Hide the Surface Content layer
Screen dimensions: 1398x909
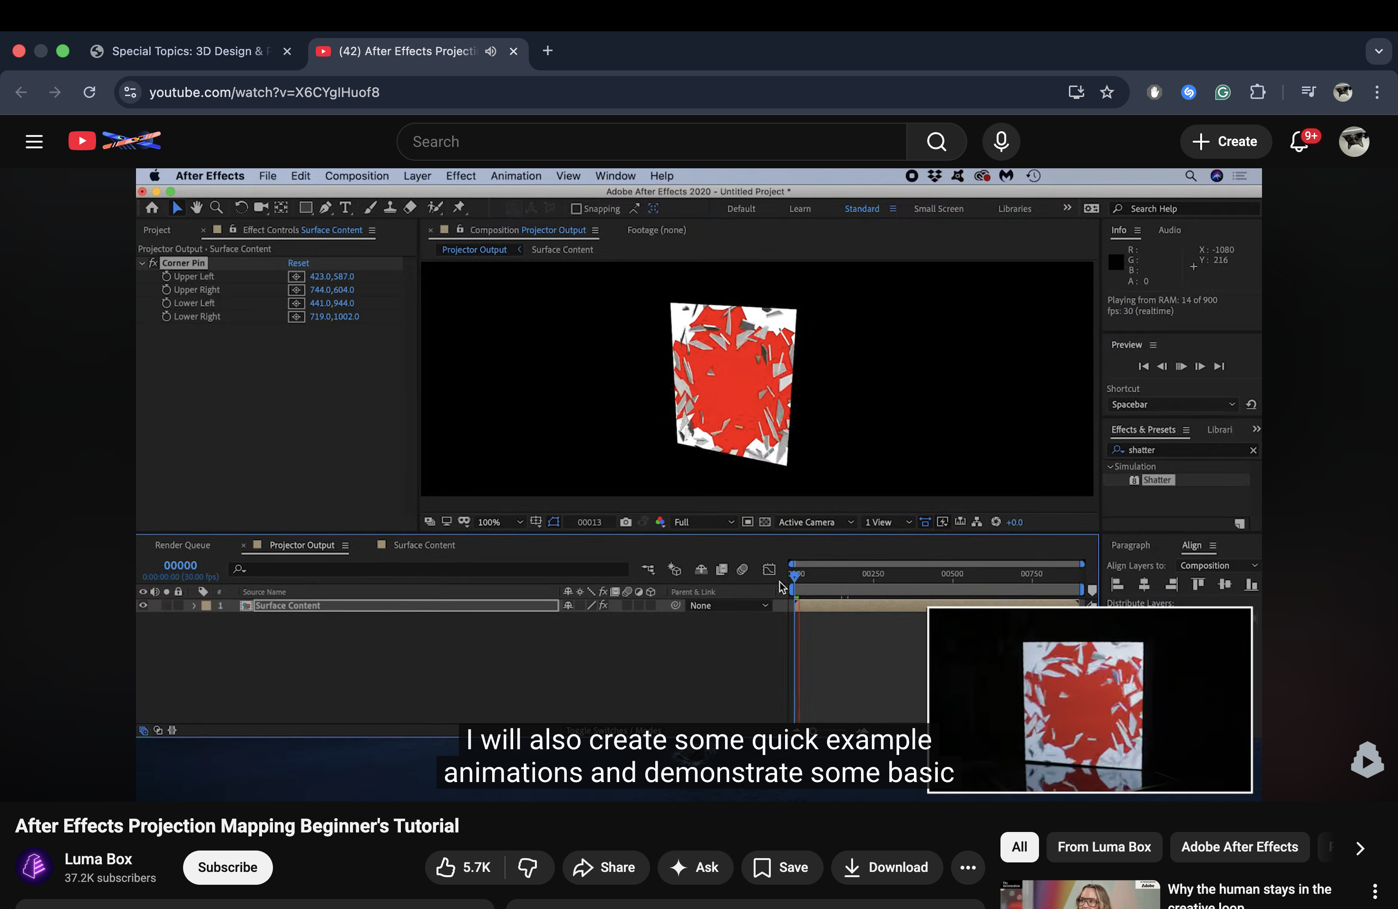coord(143,605)
